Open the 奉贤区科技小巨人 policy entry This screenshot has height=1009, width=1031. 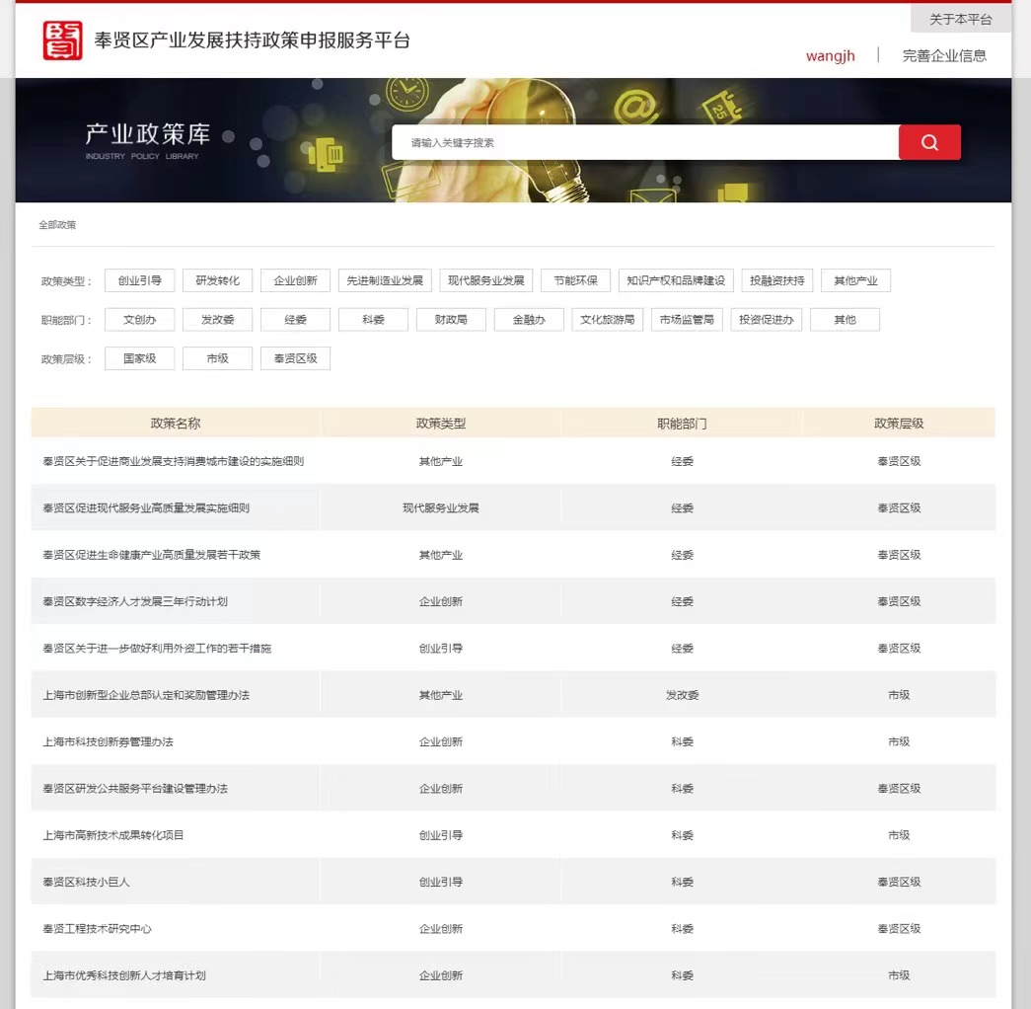pos(87,882)
